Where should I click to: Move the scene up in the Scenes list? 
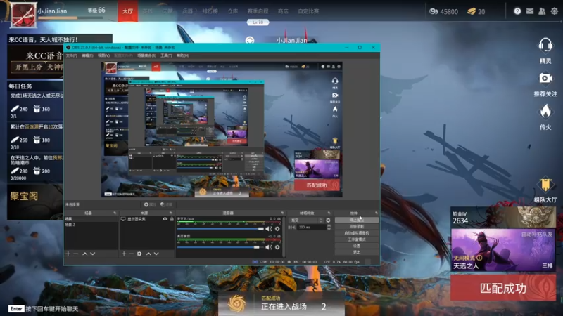84,254
